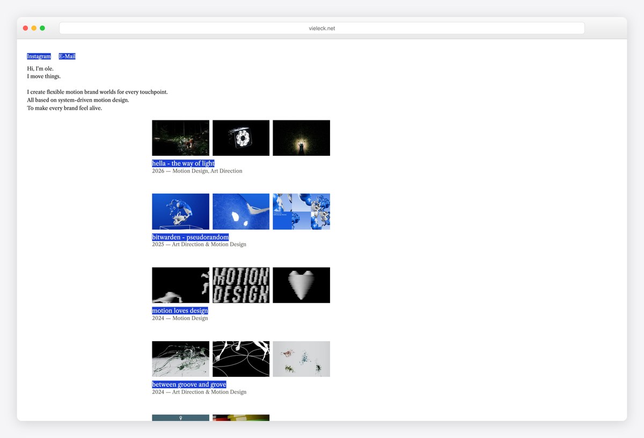The width and height of the screenshot is (644, 438).
Task: Maximize the window with green button
Action: click(x=42, y=28)
